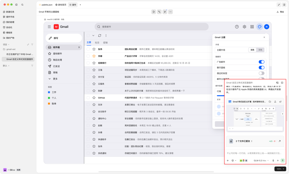Open the canvas zoom 108% control

pos(280,169)
